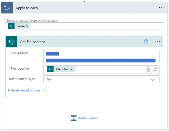The image size is (169, 131).
Task: Click inside the Site Address field
Action: click(x=101, y=56)
